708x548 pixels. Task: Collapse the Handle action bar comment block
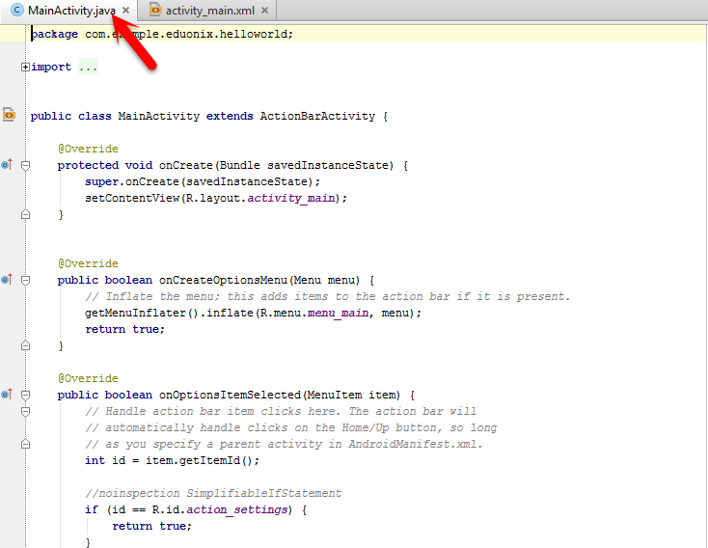tap(26, 412)
